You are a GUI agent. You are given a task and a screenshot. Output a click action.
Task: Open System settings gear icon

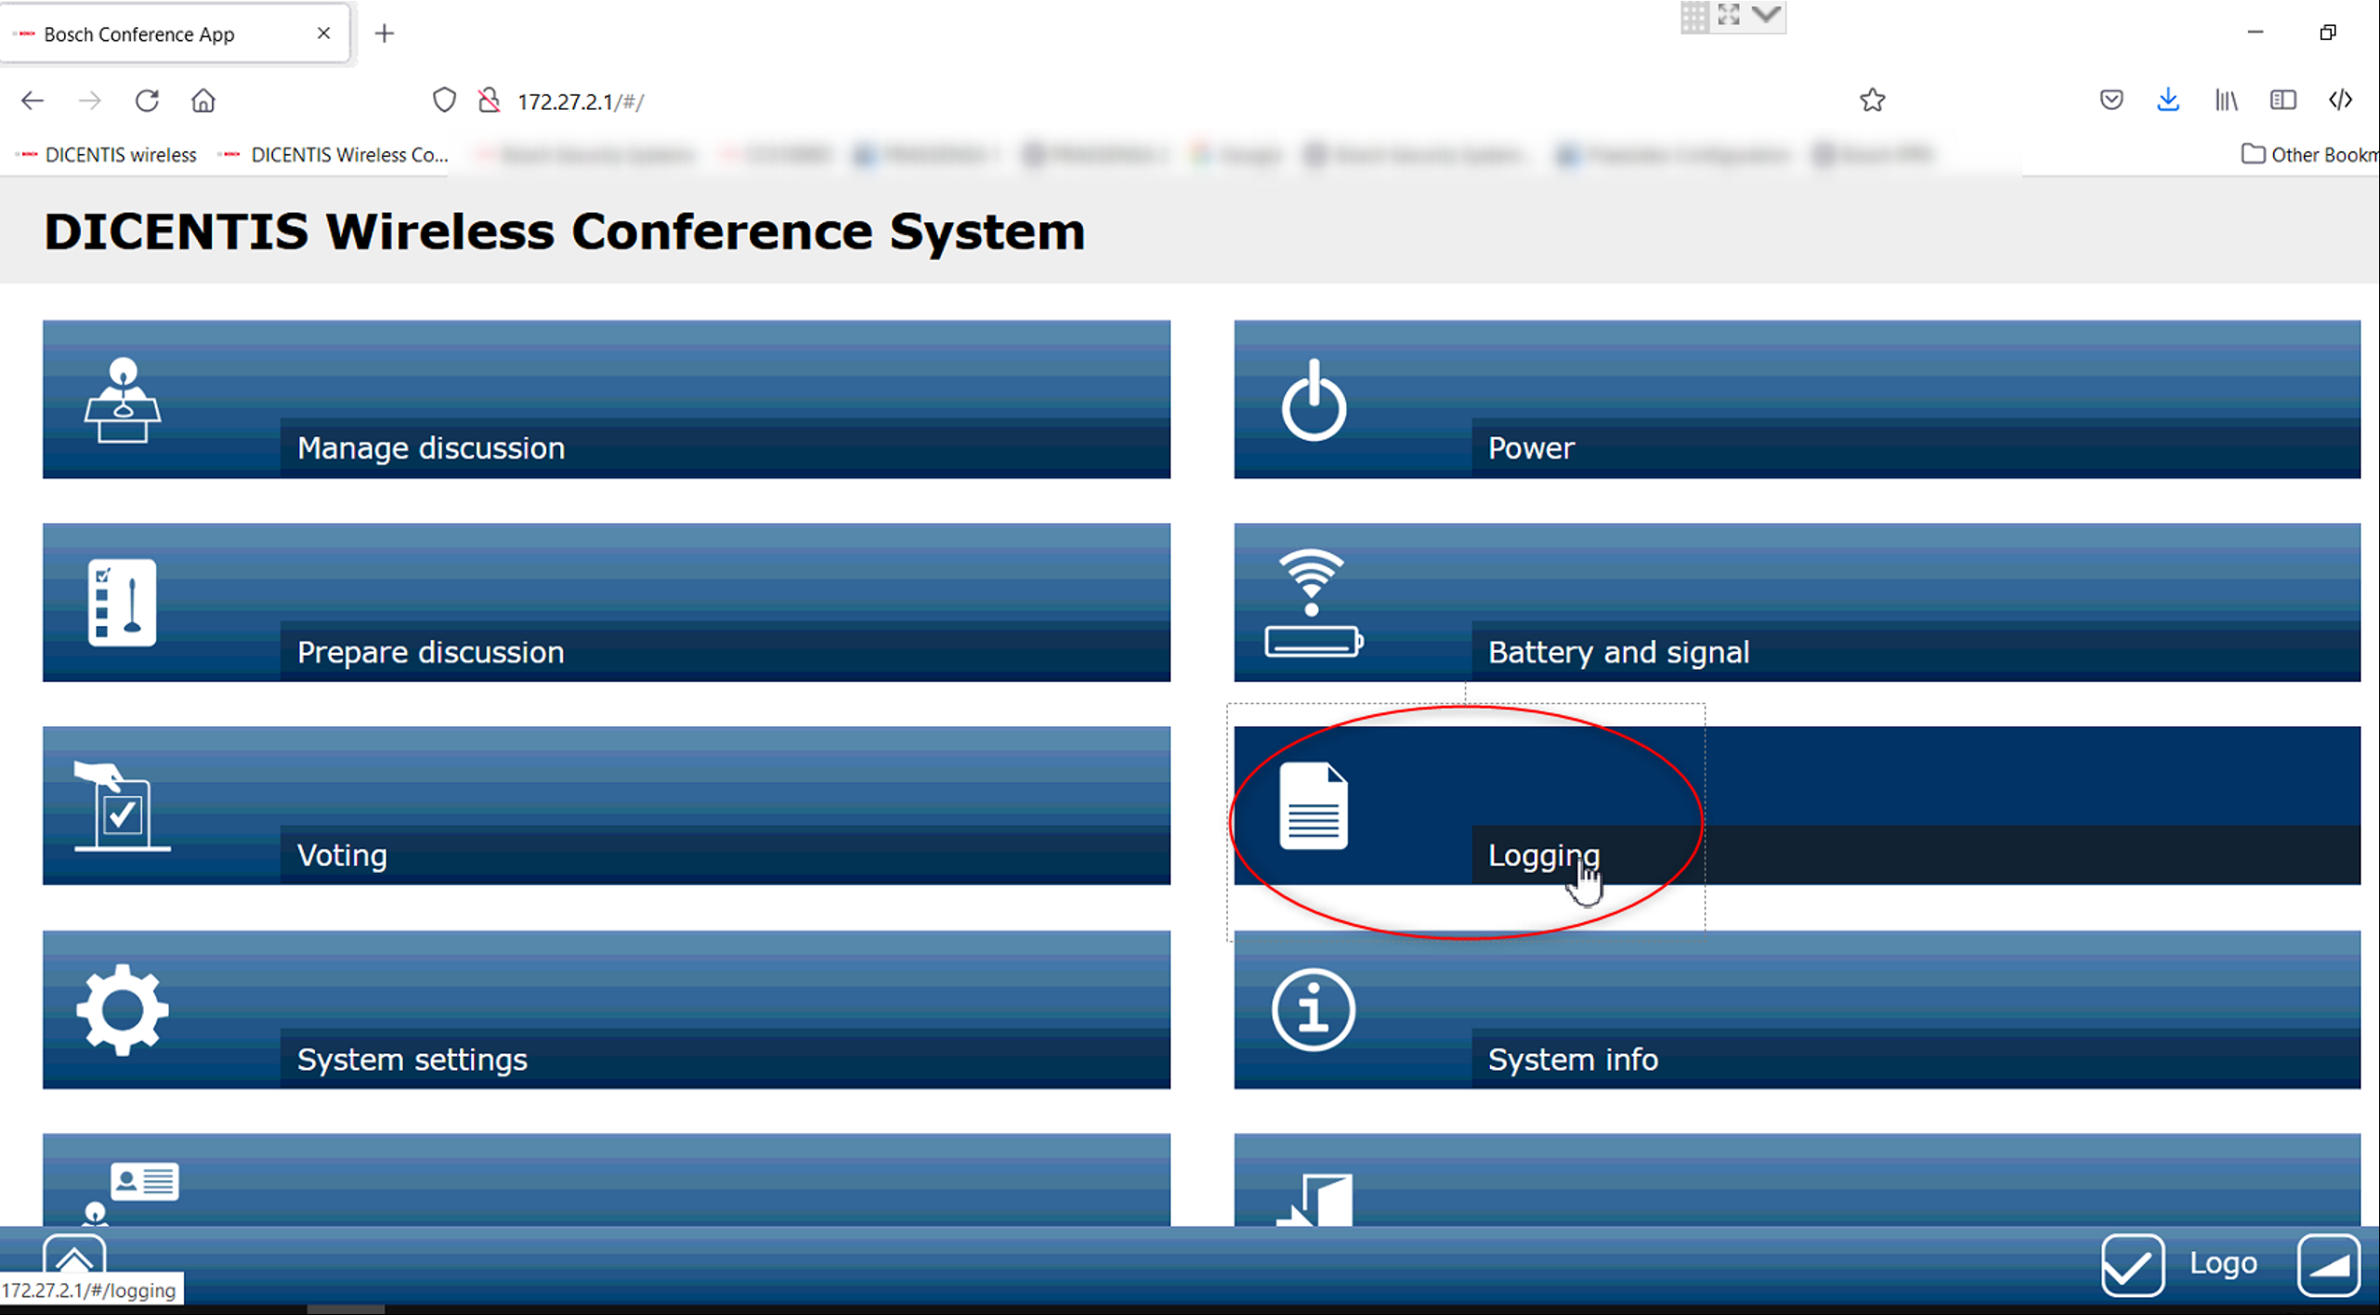tap(123, 1010)
